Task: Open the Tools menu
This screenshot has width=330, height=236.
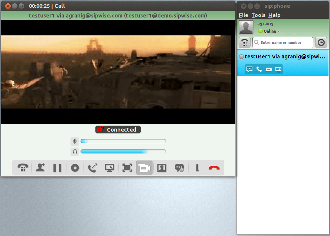Action: click(258, 15)
